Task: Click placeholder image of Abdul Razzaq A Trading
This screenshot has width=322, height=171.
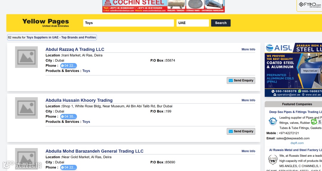Action: [26, 57]
